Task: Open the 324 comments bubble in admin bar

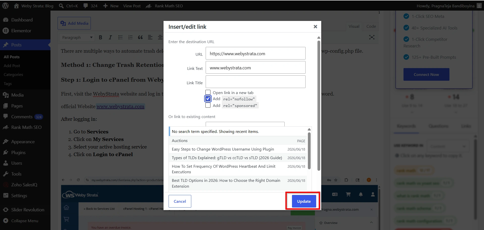Action: tap(90, 6)
